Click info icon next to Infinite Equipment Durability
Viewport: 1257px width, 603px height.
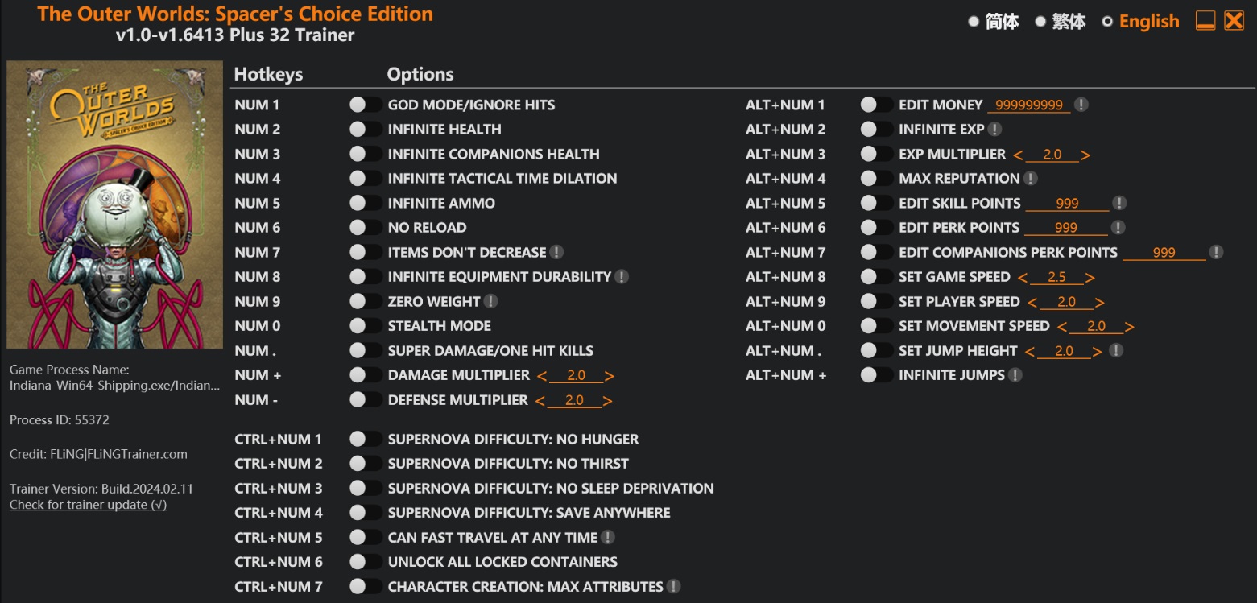coord(621,276)
